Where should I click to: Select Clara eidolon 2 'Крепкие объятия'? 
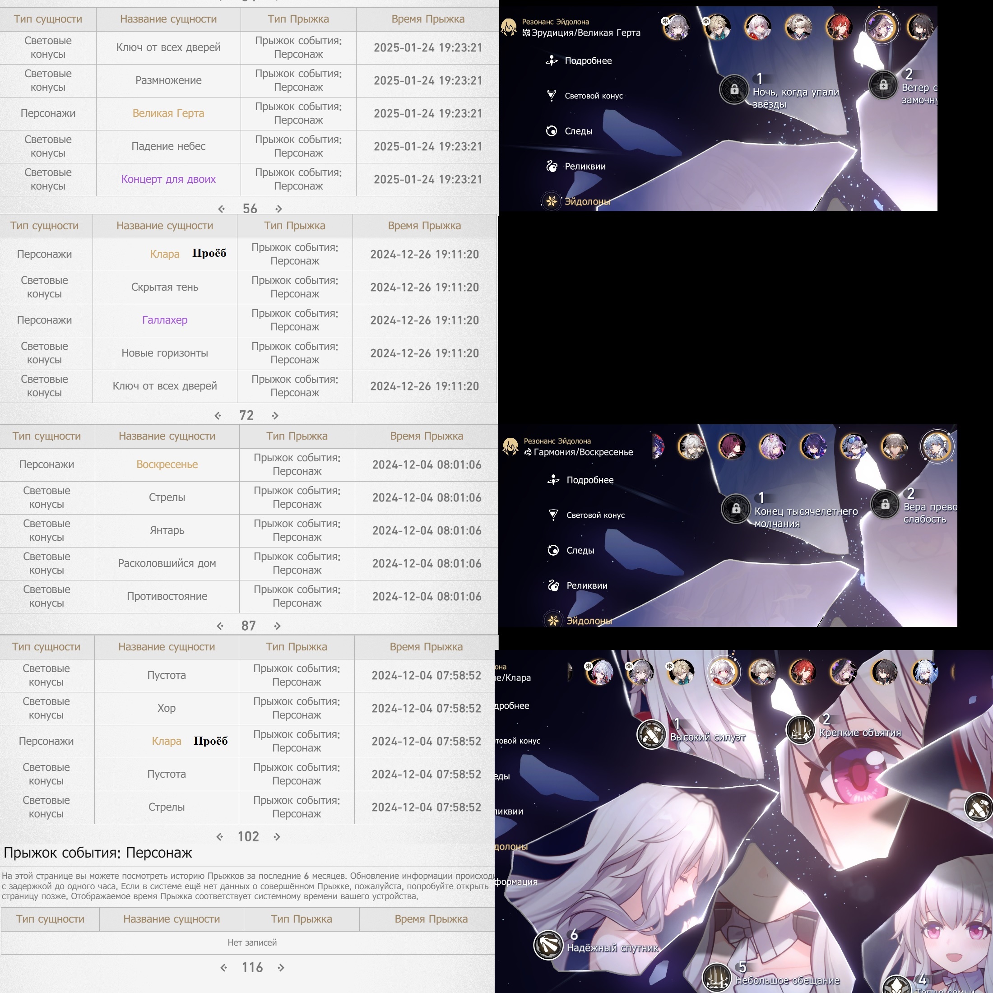(x=800, y=730)
